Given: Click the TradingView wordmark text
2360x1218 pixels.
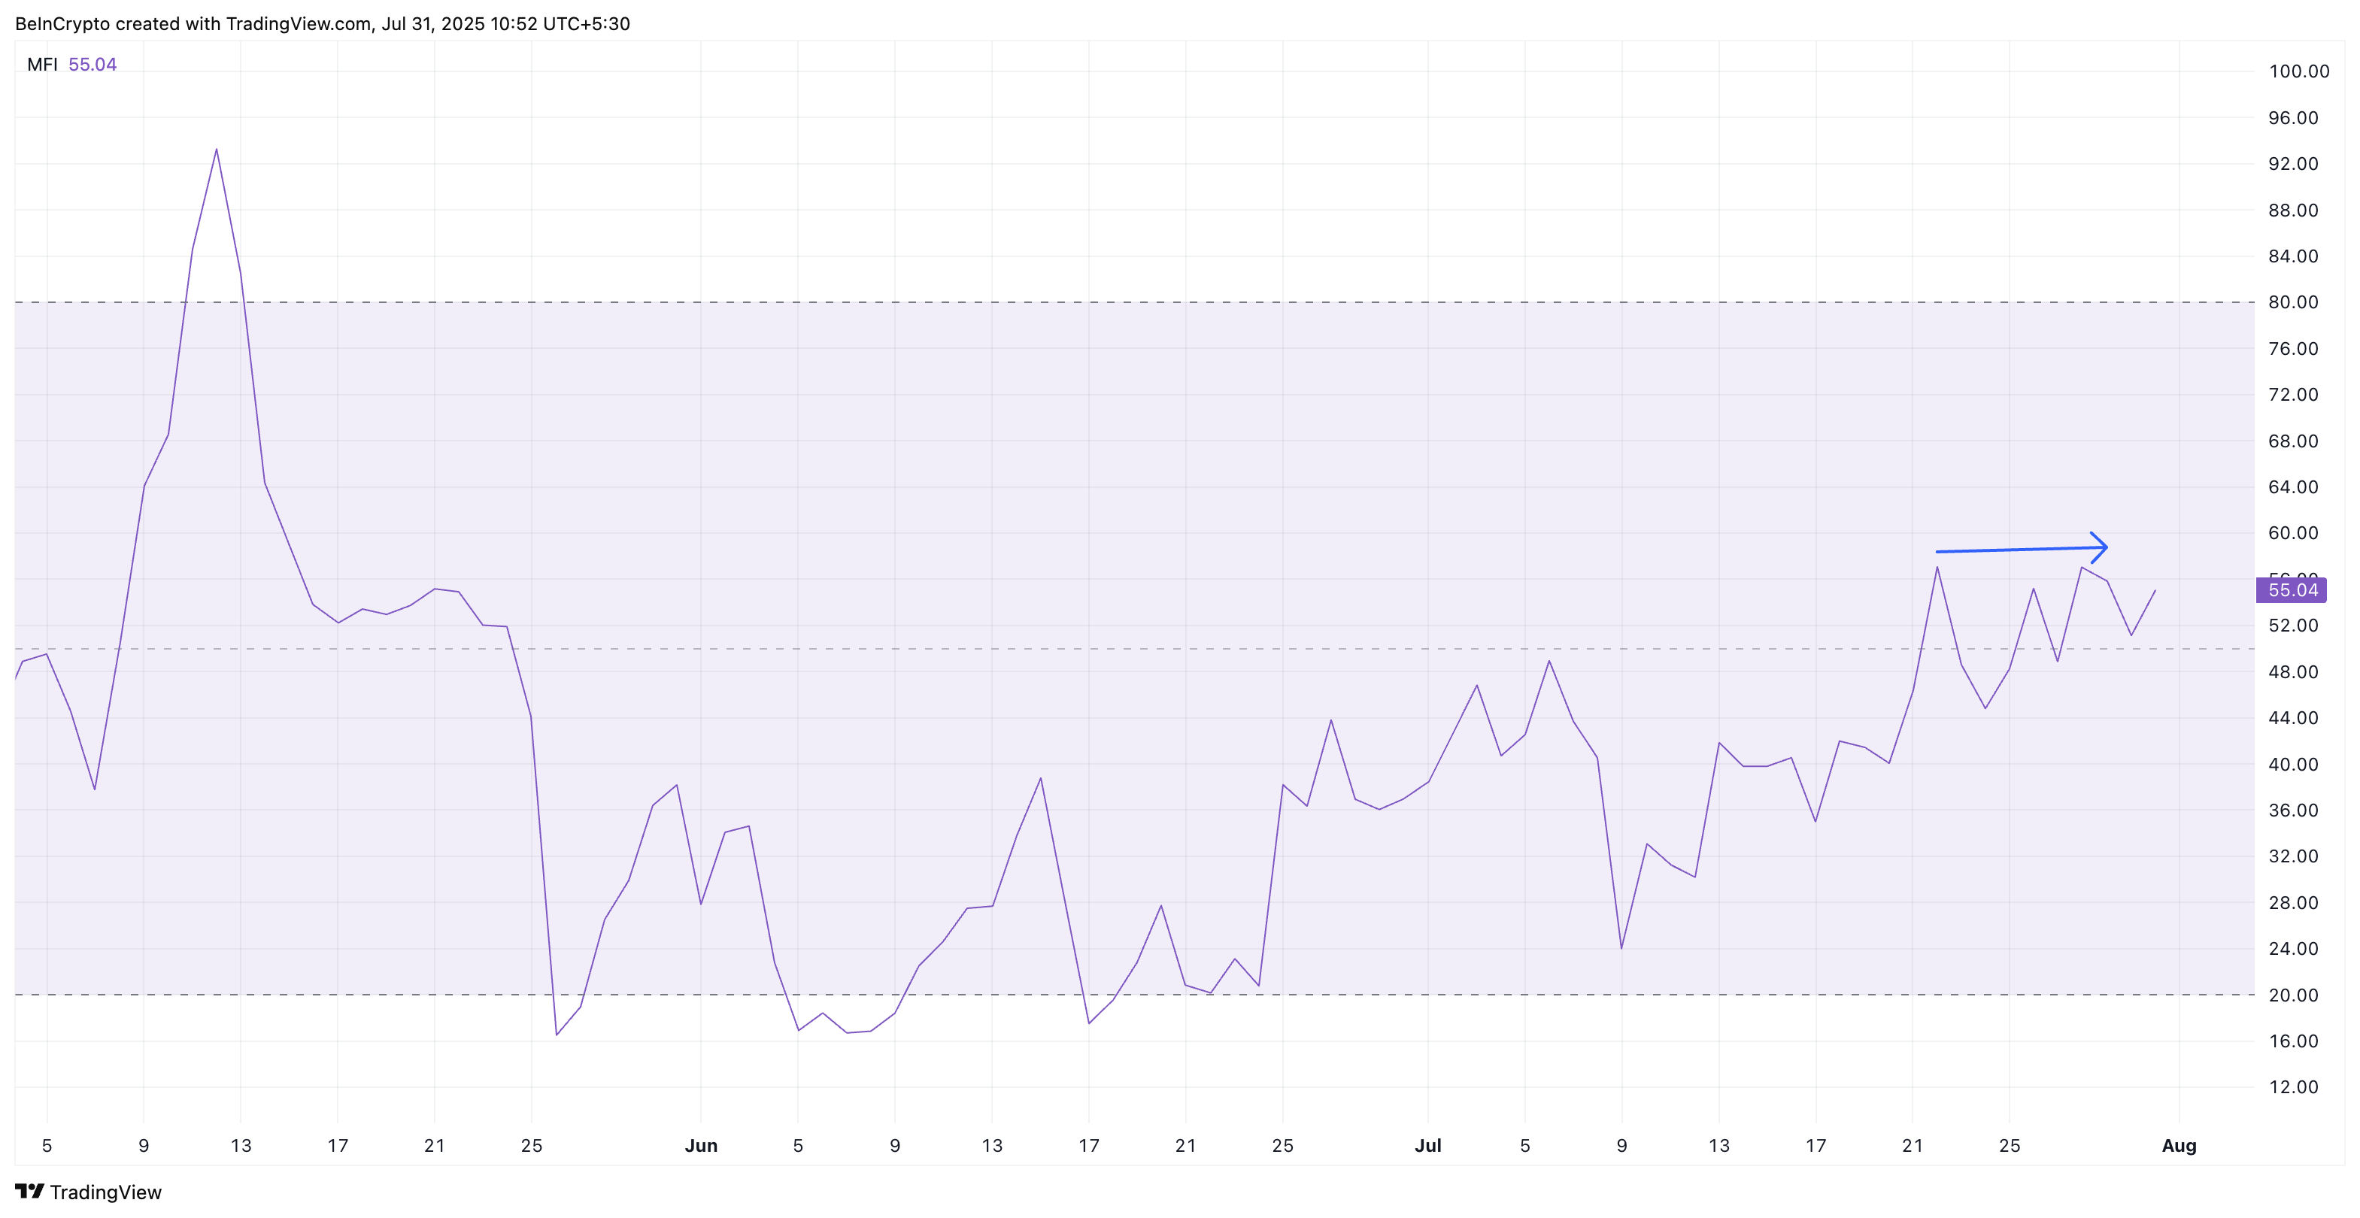Looking at the screenshot, I should (105, 1192).
